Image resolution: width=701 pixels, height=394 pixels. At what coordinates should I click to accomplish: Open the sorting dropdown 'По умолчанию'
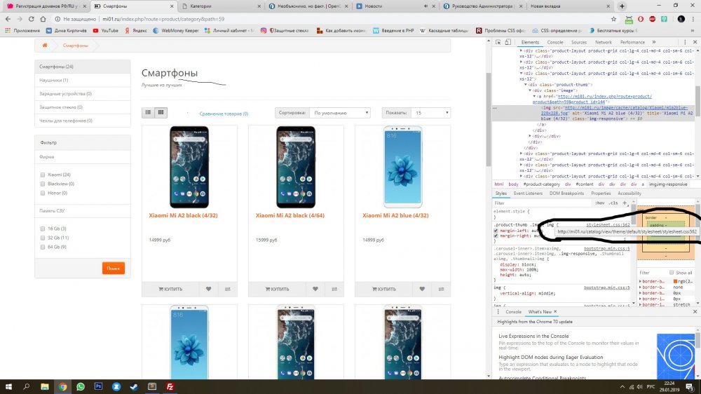click(340, 113)
